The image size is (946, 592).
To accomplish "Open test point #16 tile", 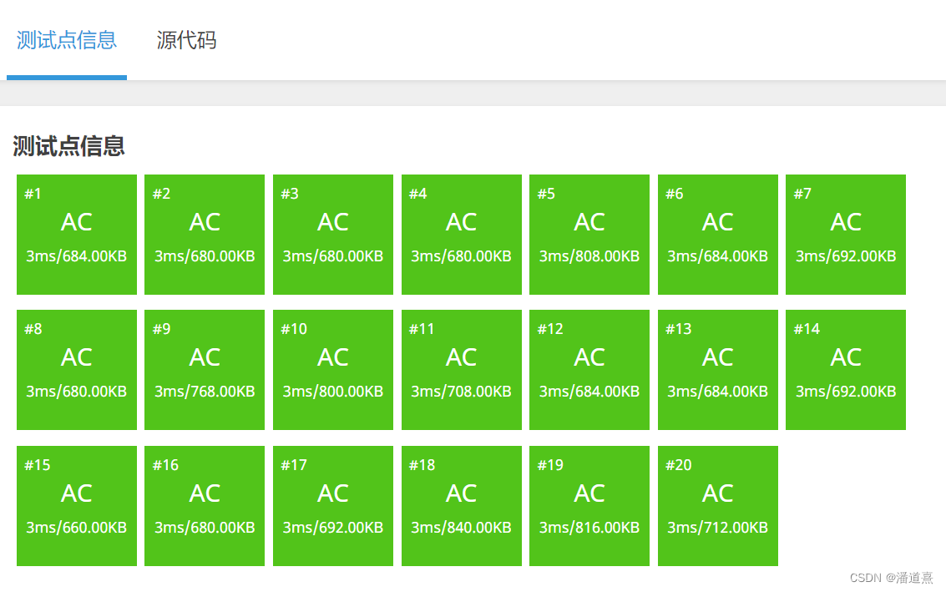I will click(205, 506).
